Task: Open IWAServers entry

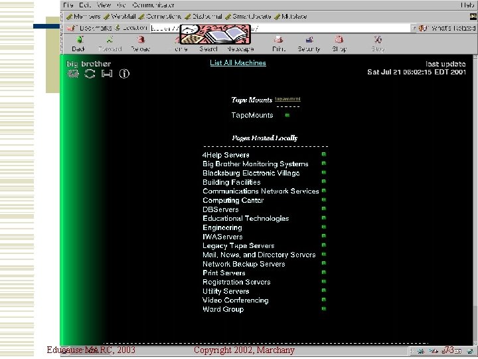Action: point(222,237)
